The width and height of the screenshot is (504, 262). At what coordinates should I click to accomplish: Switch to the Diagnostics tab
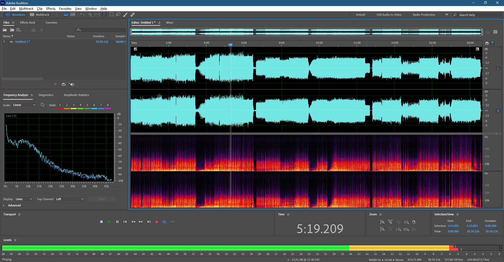pos(46,95)
